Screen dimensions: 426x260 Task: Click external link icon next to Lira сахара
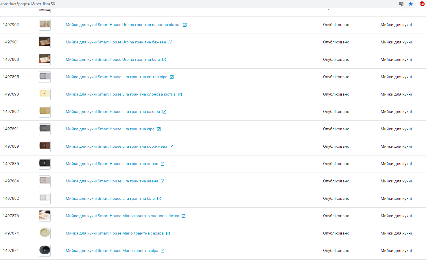pos(164,112)
